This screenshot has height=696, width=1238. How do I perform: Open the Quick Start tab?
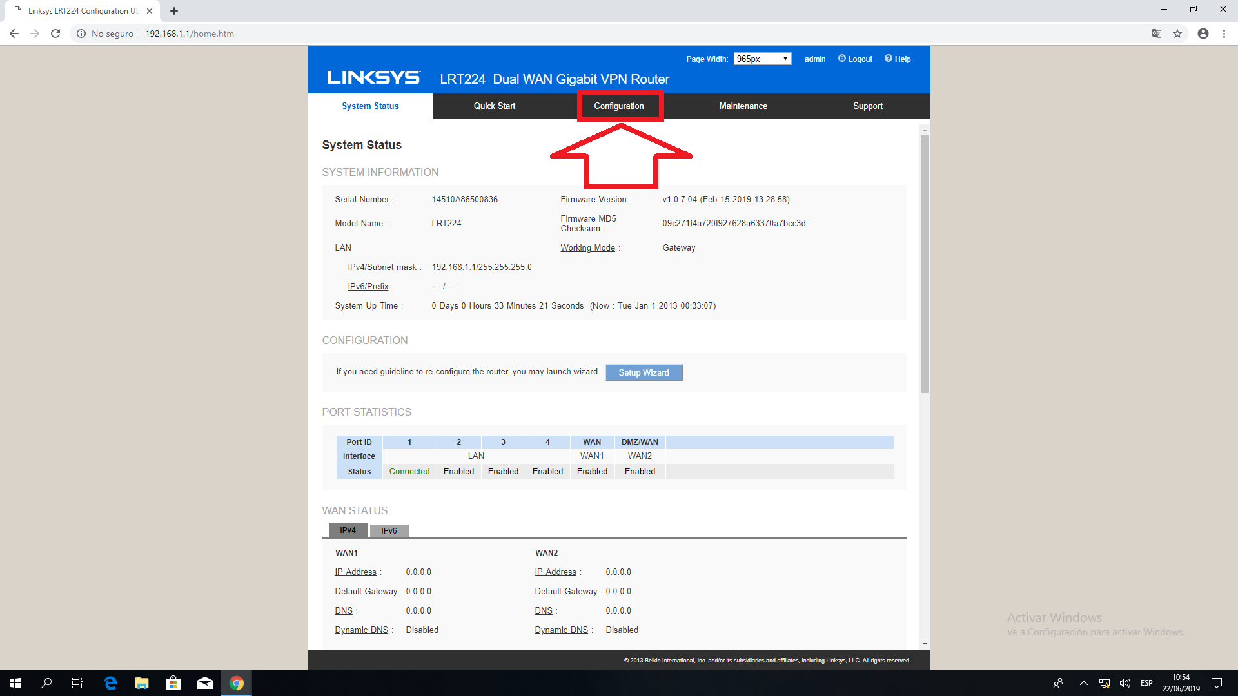point(494,106)
